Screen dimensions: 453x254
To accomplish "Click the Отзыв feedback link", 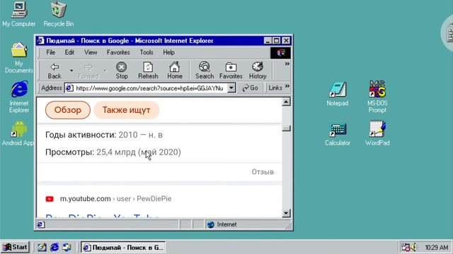I will point(263,172).
